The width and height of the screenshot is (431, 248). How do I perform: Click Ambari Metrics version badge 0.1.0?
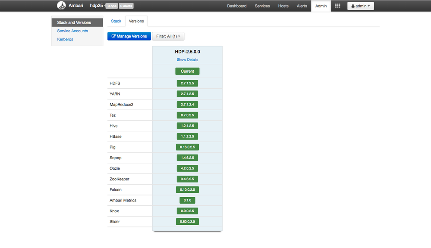[188, 200]
